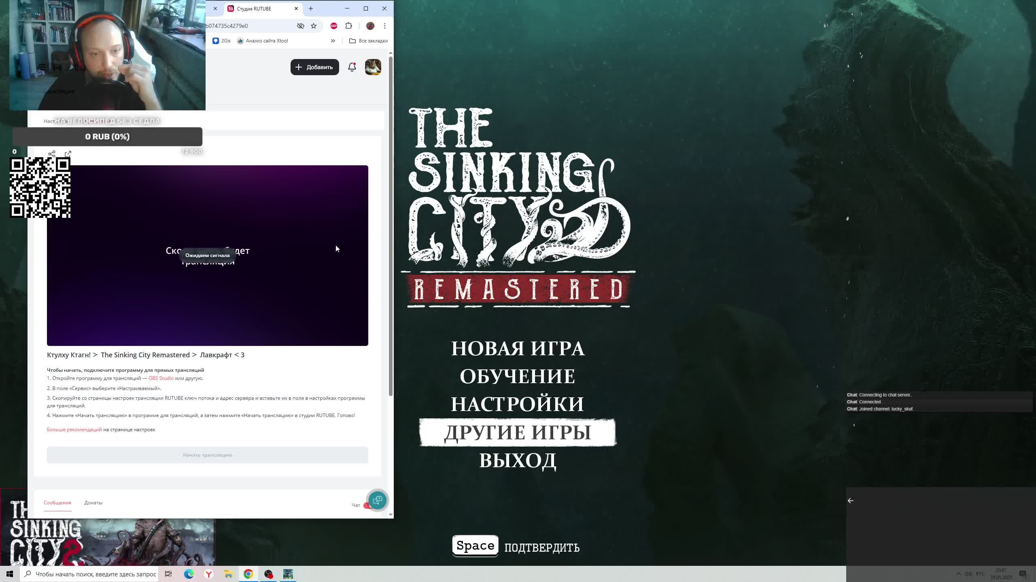Launch Yandex Browser from the taskbar
This screenshot has width=1036, height=582.
209,574
